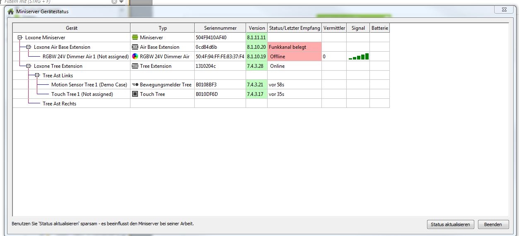Click serial number 0cd84d6b
The width and height of the screenshot is (519, 236).
pos(206,47)
